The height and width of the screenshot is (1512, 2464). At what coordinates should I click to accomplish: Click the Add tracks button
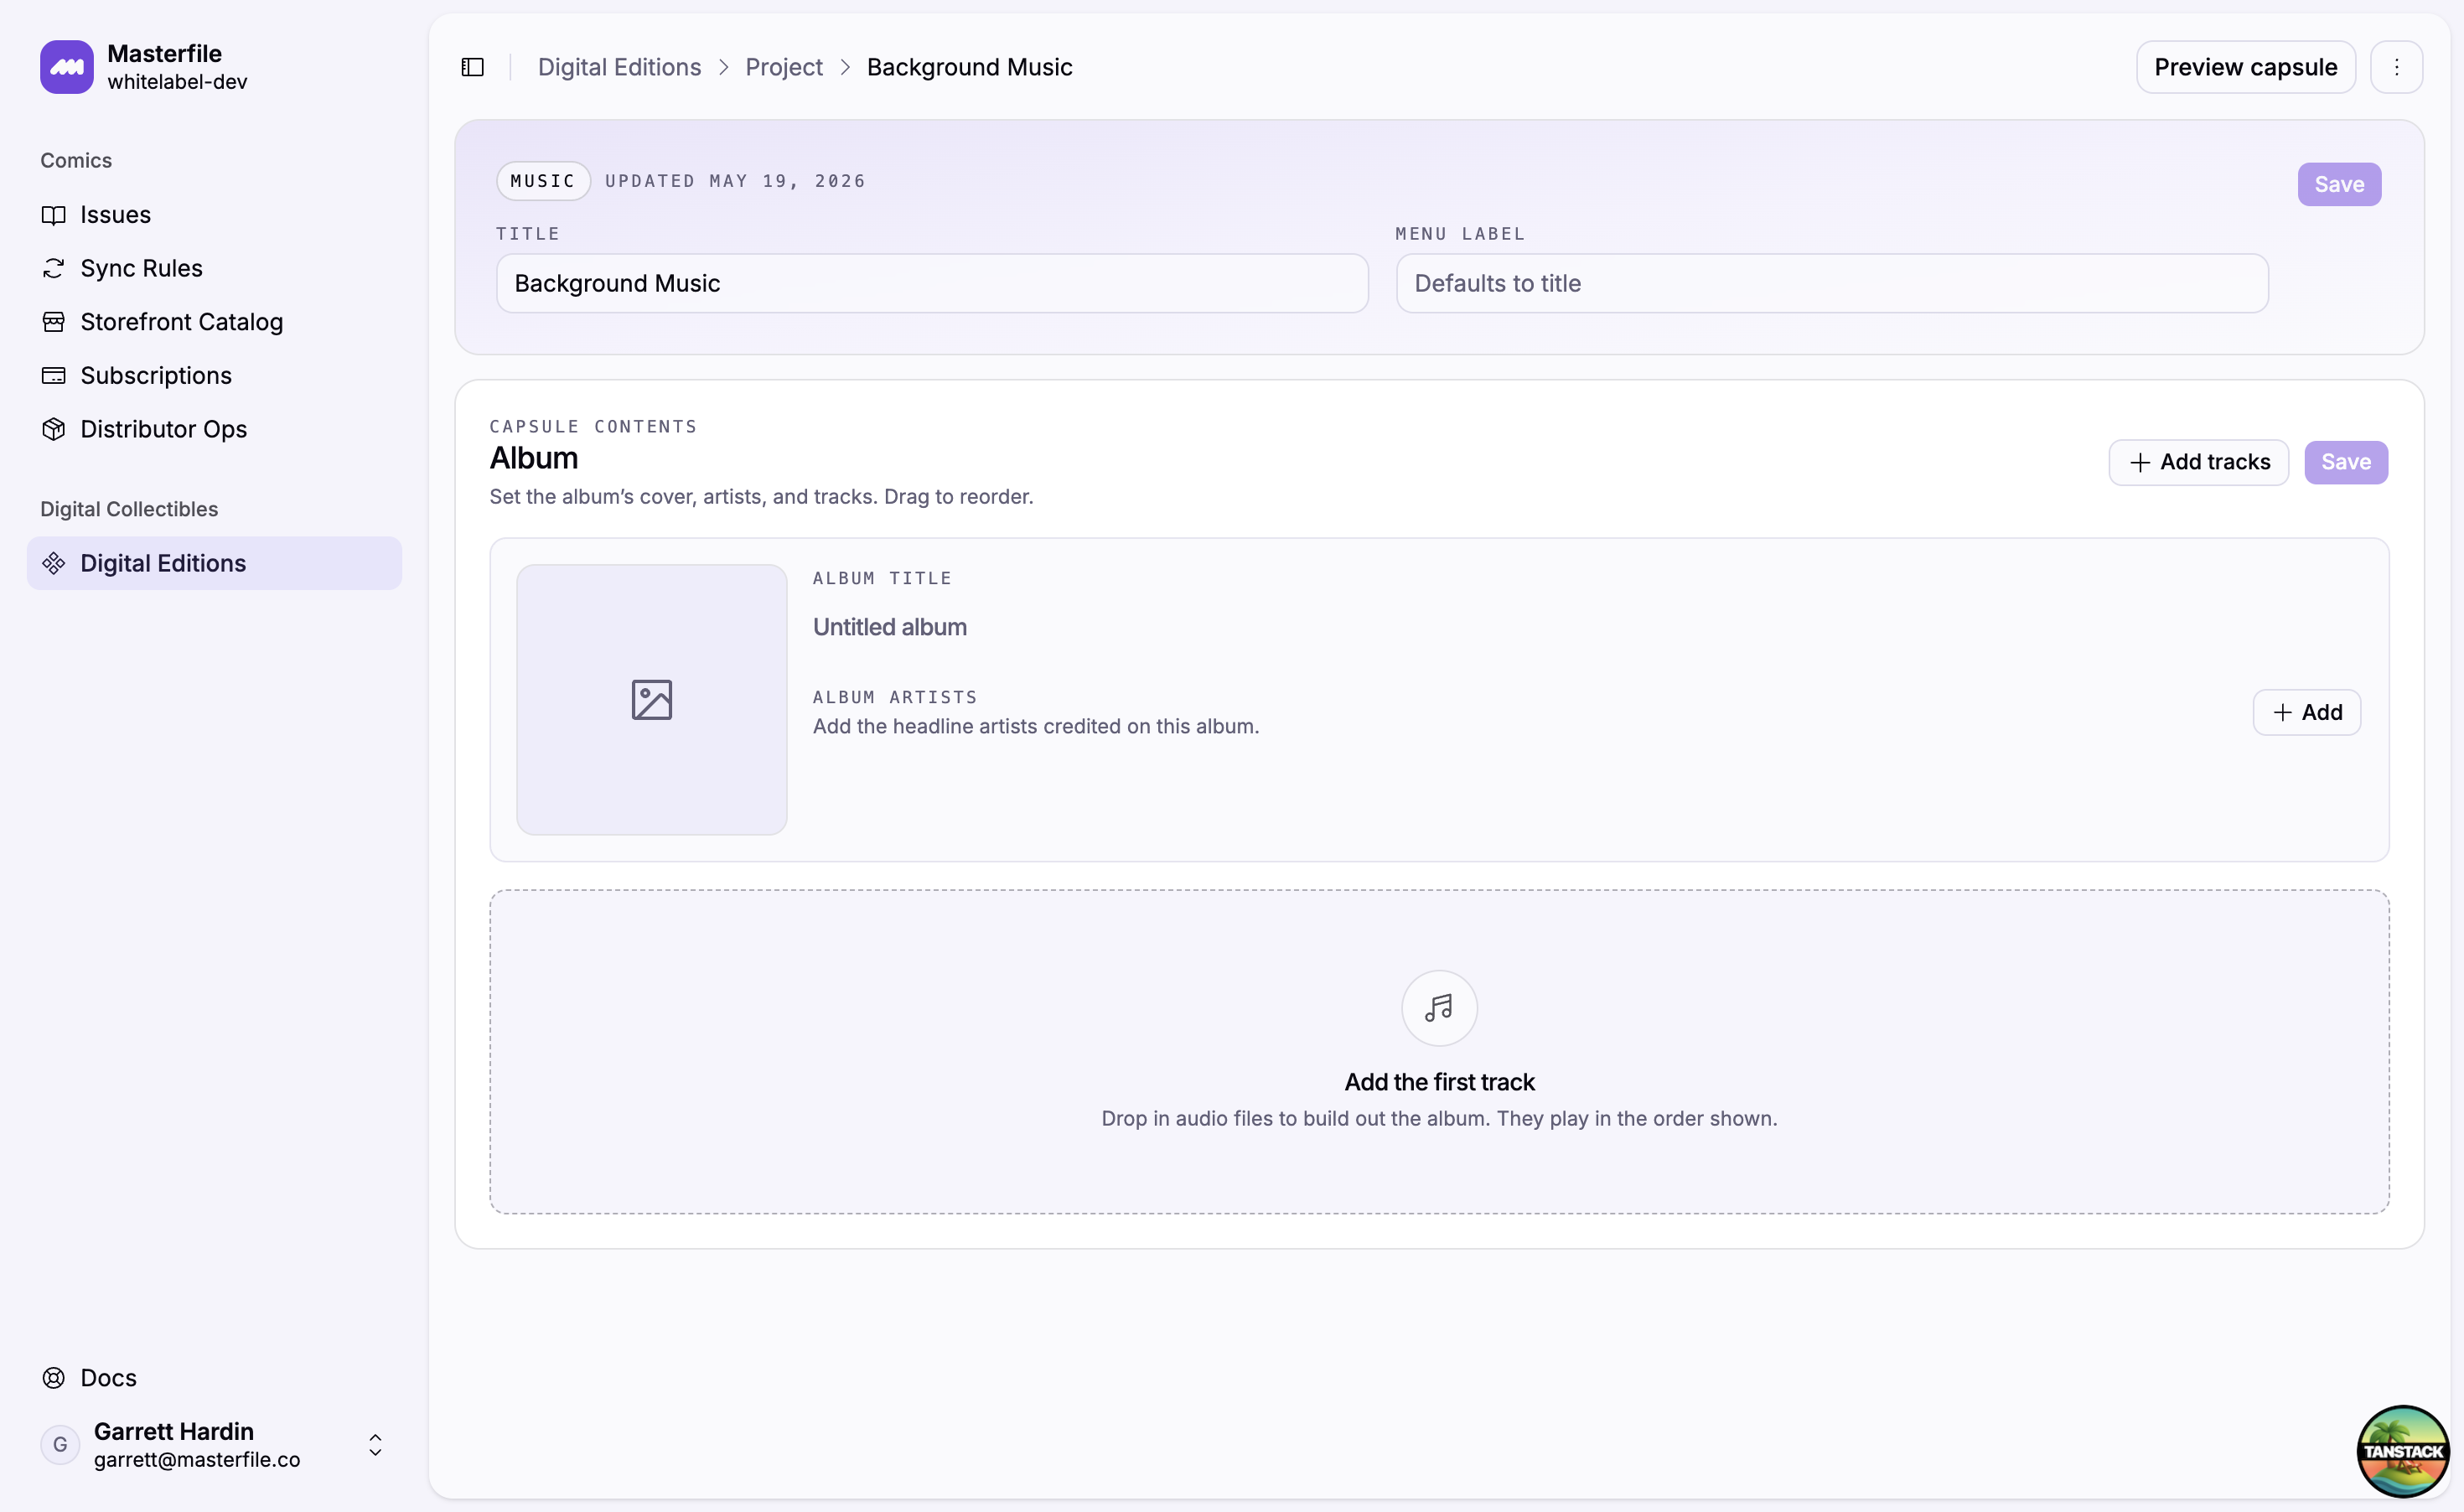[2198, 462]
